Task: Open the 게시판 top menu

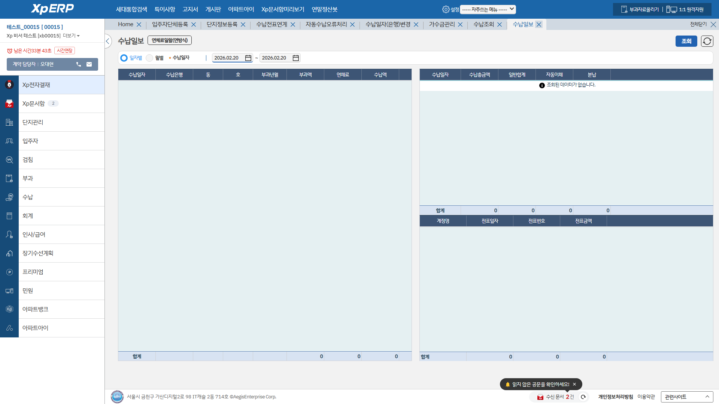Action: pyautogui.click(x=213, y=9)
